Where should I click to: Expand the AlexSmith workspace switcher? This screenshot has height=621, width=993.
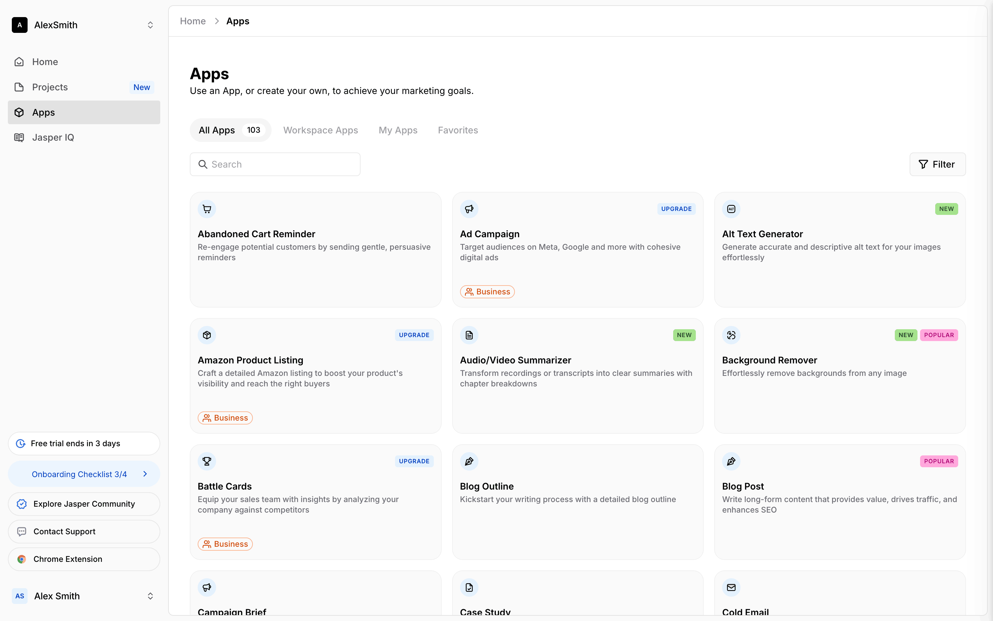click(x=150, y=25)
